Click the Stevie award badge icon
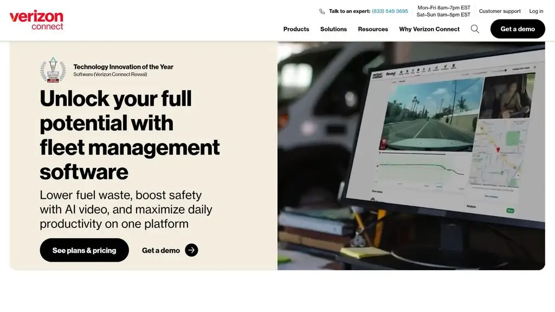This screenshot has height=312, width=555. coord(53,70)
